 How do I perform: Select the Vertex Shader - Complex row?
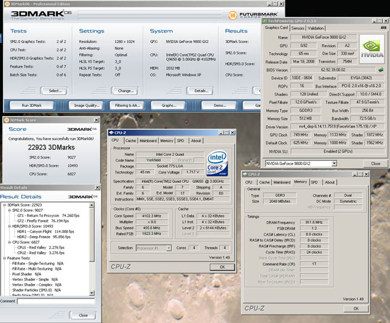click(37, 284)
